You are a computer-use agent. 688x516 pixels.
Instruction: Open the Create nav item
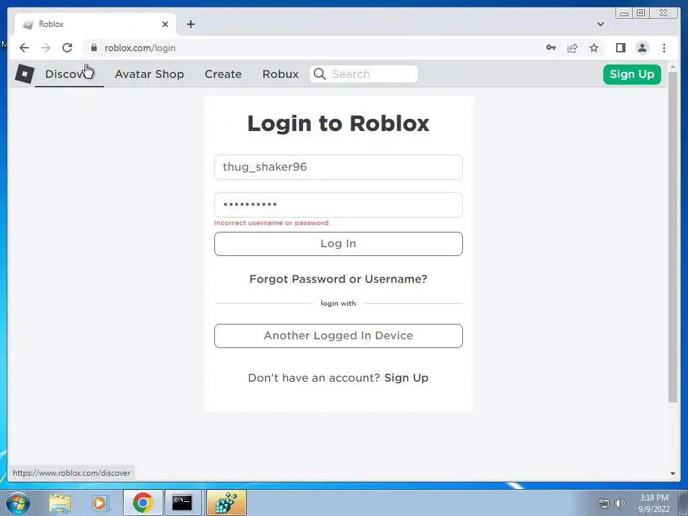click(223, 74)
